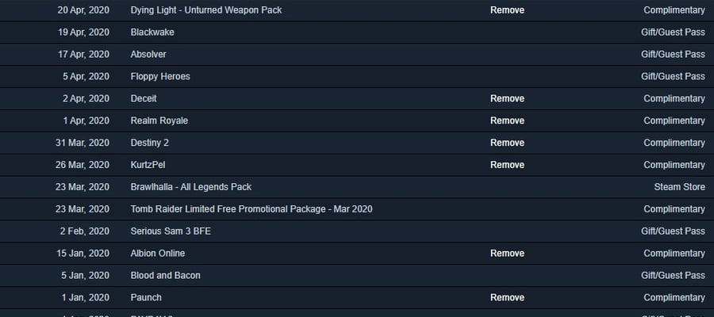Screen dimensions: 714x317
Task: Click the 2 Feb, 2020 date cell
Action: click(85, 231)
